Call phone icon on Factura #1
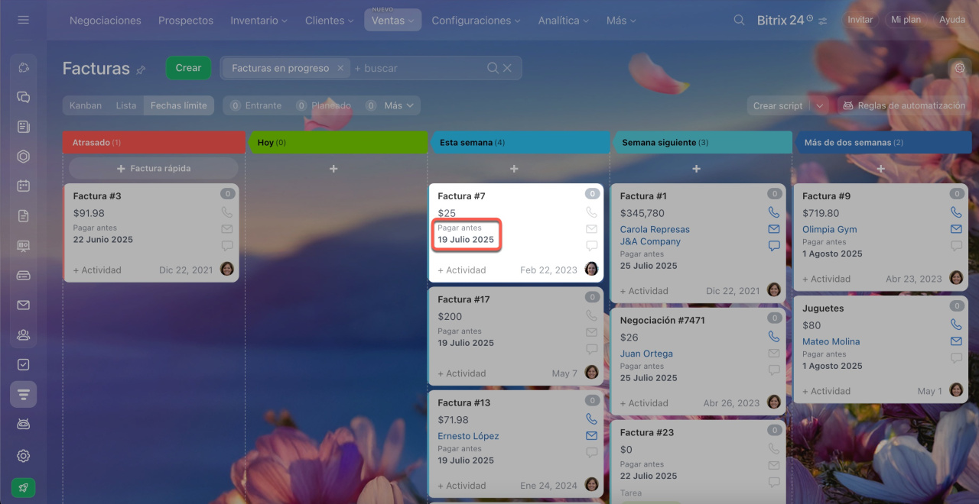Image resolution: width=979 pixels, height=504 pixels. 773,212
